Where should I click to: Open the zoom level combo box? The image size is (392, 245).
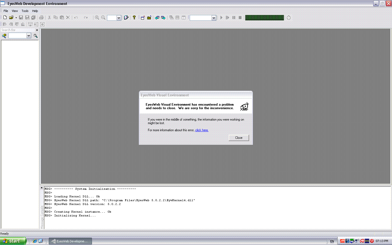coord(119,17)
